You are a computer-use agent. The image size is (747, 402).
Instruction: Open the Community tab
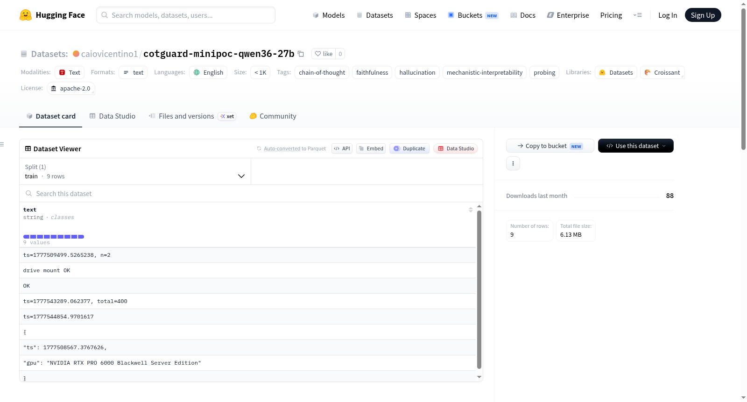click(273, 116)
